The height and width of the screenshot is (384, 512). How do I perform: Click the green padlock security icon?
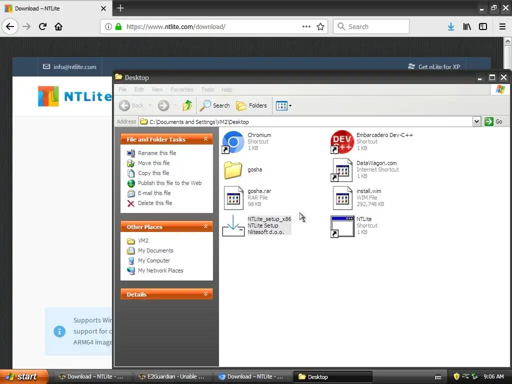tap(118, 26)
